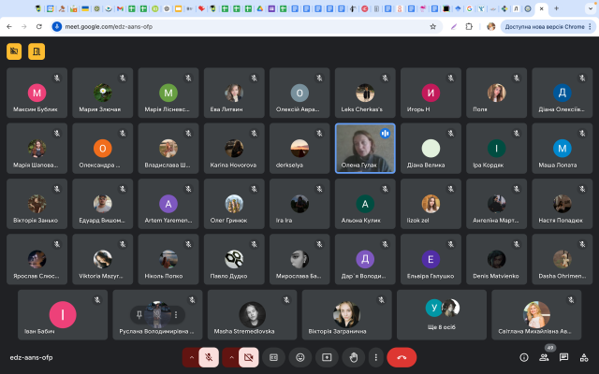Click muted mic icon on Karina Hovorova tile
The width and height of the screenshot is (599, 374).
tap(254, 134)
